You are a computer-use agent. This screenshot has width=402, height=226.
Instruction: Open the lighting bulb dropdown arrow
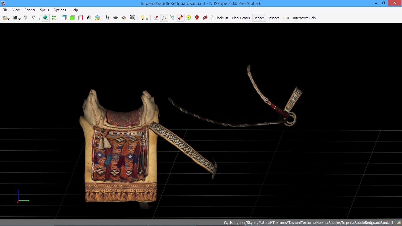147,19
